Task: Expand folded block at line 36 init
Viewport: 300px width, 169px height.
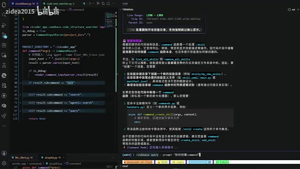Action: click(21, 83)
